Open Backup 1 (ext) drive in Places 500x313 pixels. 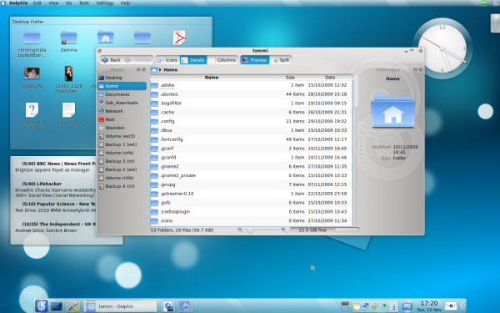point(122,144)
